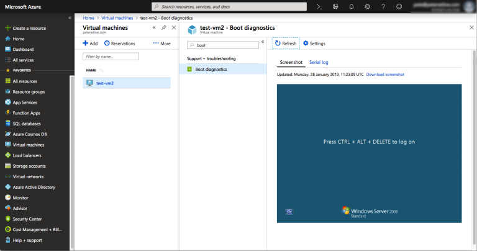Refresh the boot diagnostics

coord(286,43)
